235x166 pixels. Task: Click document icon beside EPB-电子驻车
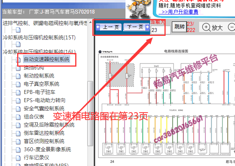[x=18, y=92]
